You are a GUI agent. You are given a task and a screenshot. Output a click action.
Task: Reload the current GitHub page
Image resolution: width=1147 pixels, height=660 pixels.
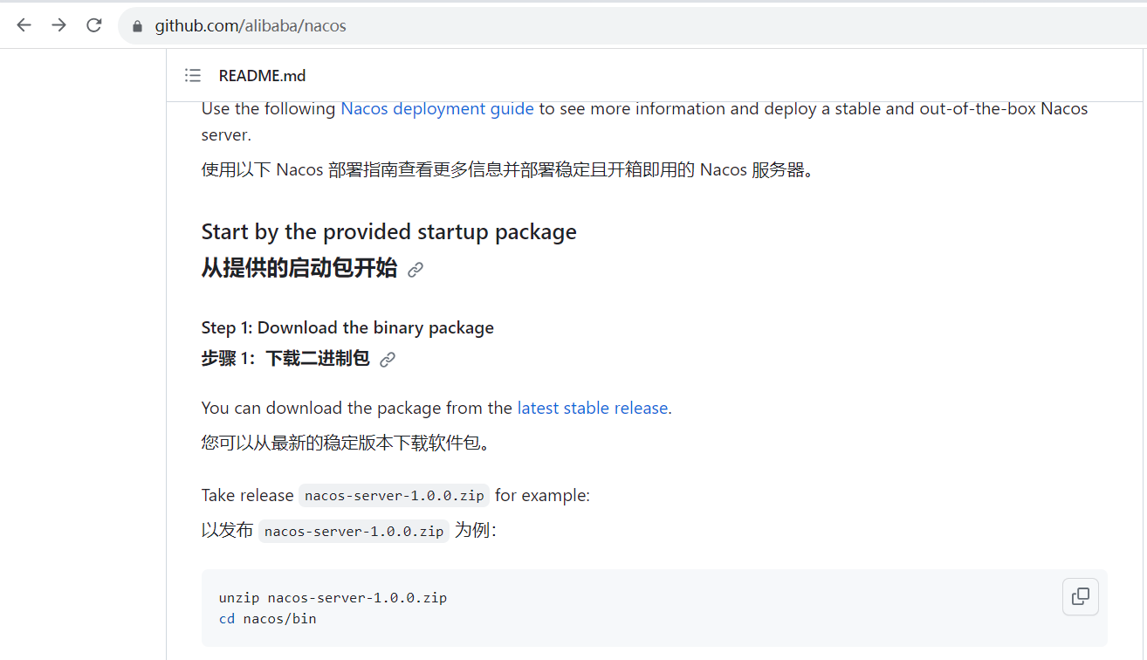(94, 25)
